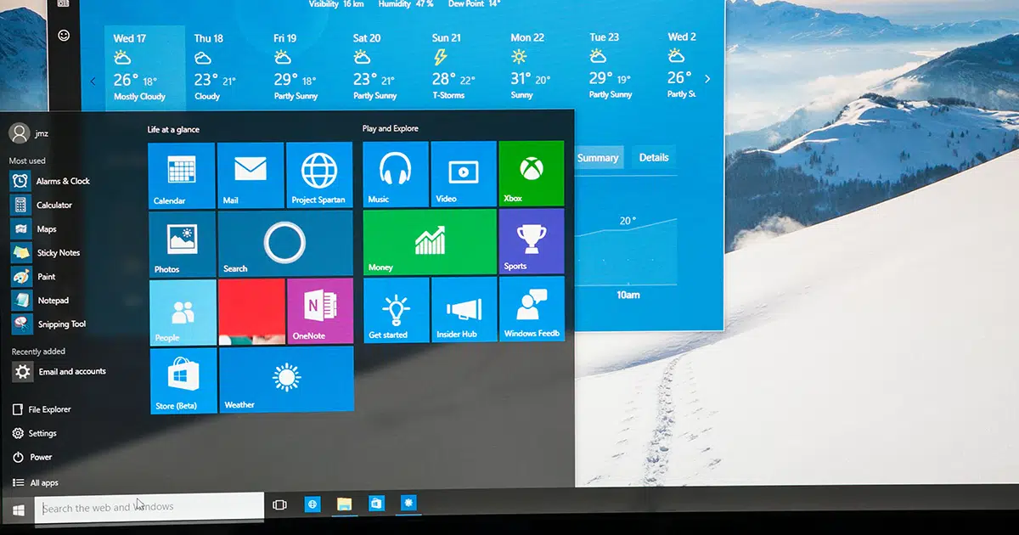Image resolution: width=1019 pixels, height=535 pixels.
Task: Open the Music tile
Action: click(x=396, y=173)
